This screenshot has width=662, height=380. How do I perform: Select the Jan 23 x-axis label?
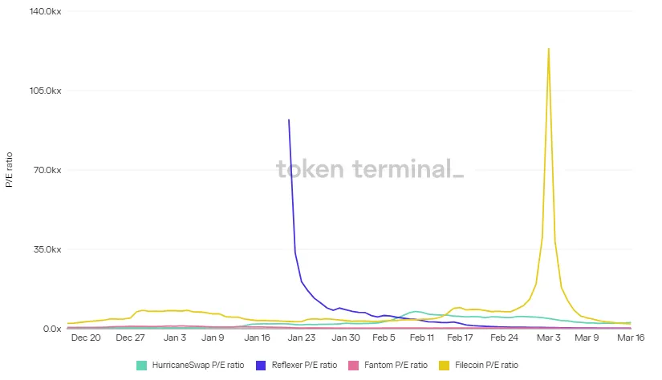pos(302,338)
